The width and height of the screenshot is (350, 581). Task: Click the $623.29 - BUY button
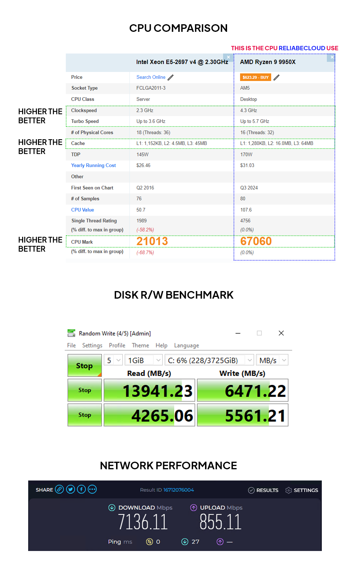click(256, 77)
